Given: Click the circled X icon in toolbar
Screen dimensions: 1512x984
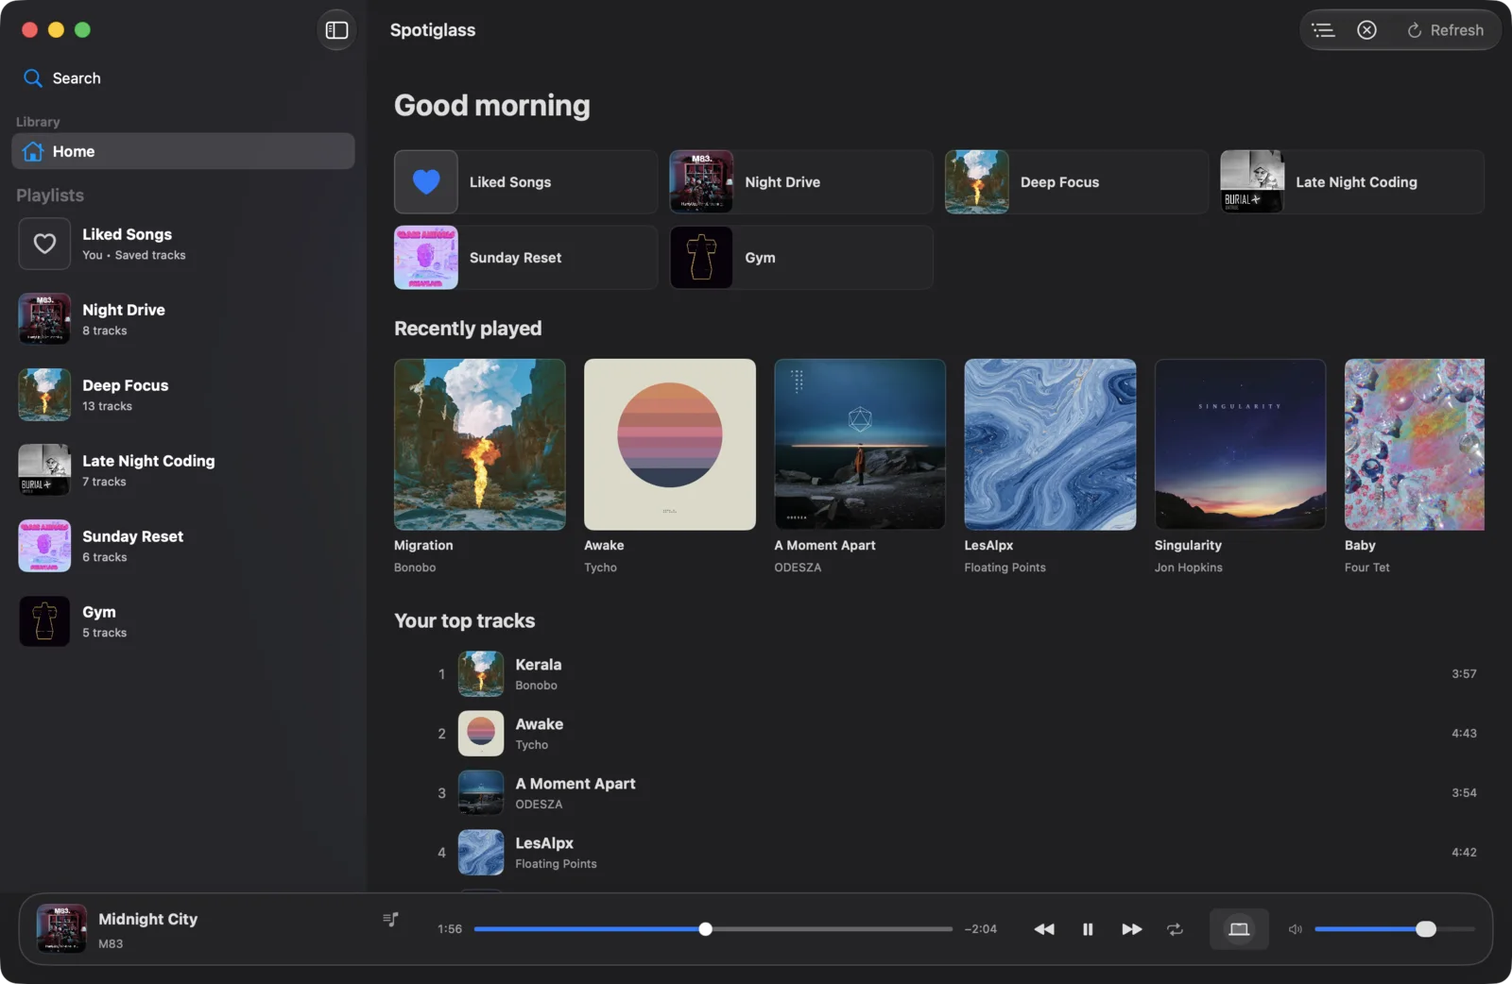Looking at the screenshot, I should coord(1366,30).
